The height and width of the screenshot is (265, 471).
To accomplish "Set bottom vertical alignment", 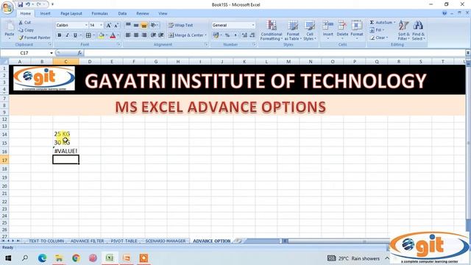I will tap(144, 25).
